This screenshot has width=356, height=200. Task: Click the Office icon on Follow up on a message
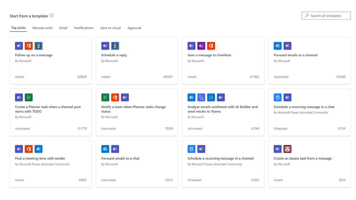(x=29, y=46)
